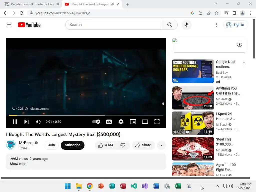256x192 pixels.
Task: Show ad info next to Ad 0:28
Action: pyautogui.click(x=26, y=109)
